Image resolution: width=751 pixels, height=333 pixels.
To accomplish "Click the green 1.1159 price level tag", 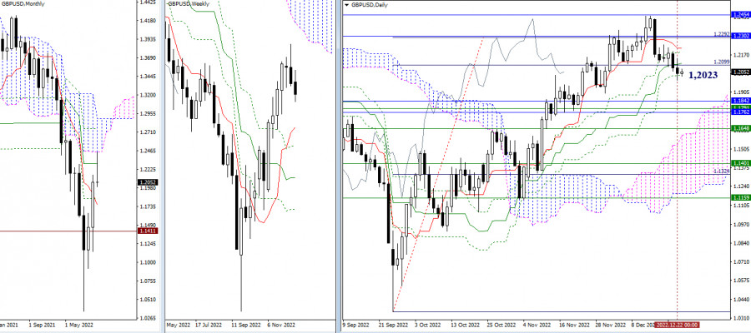I will click(x=739, y=198).
